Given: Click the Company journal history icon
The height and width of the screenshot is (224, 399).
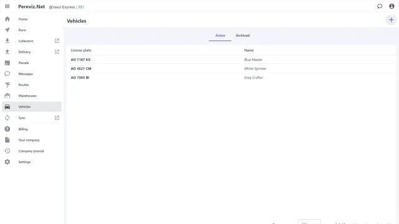Looking at the screenshot, I should pyautogui.click(x=7, y=151).
